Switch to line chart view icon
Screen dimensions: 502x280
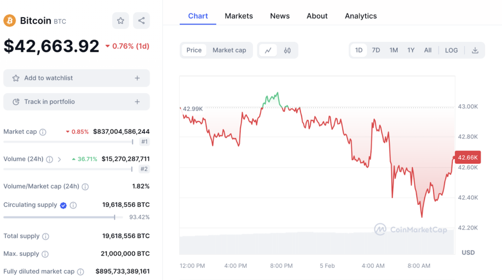(268, 50)
